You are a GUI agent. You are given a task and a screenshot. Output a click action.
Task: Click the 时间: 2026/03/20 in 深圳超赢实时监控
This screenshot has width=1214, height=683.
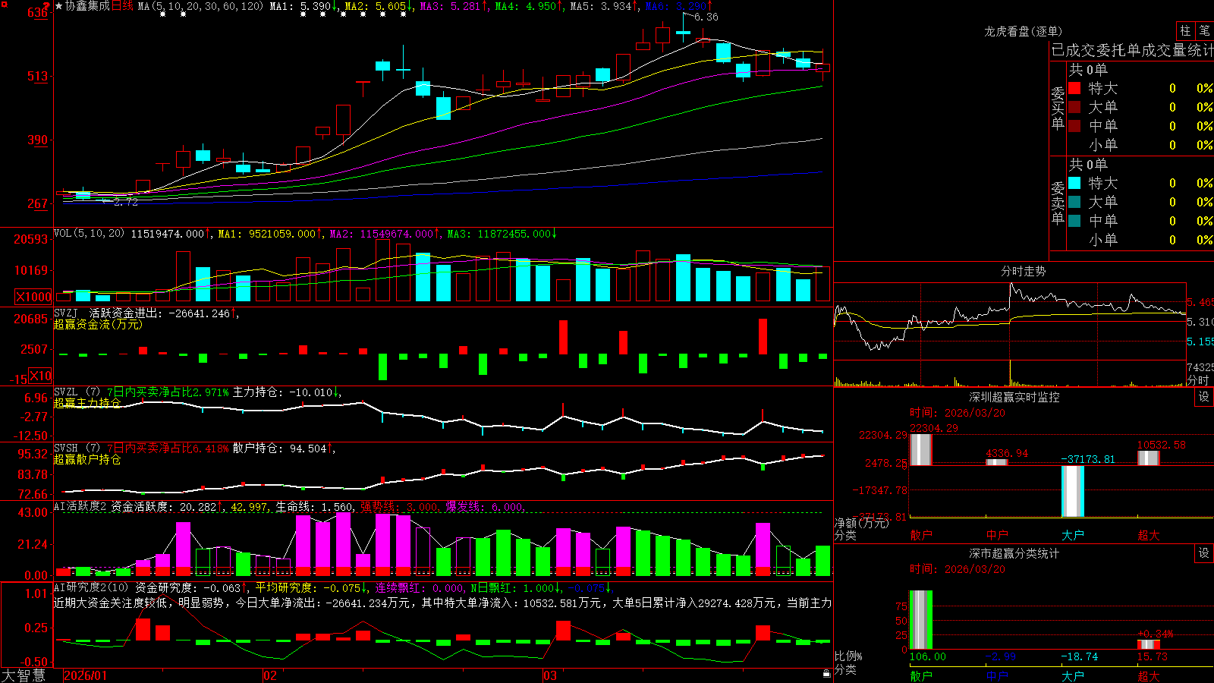coord(958,413)
